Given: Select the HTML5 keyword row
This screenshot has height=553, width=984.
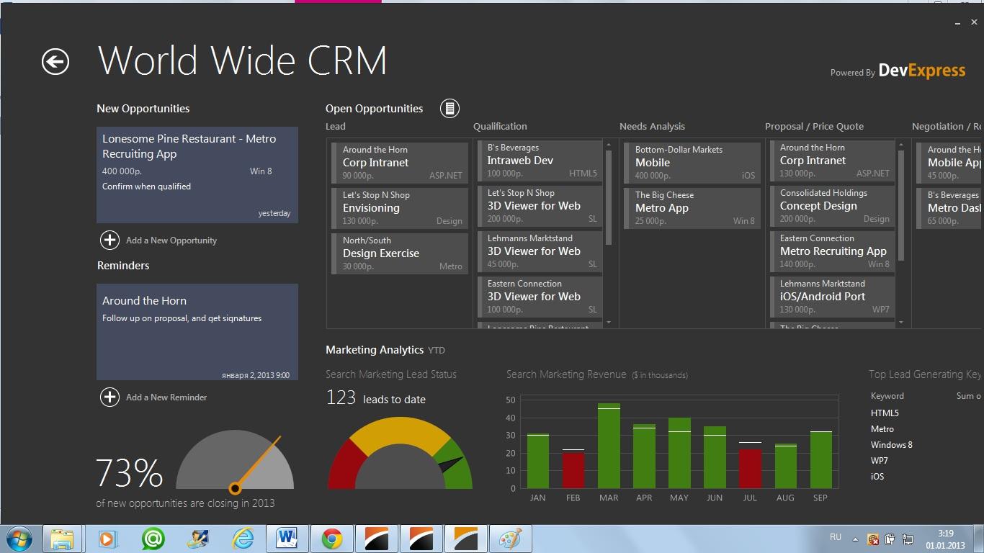Looking at the screenshot, I should tap(885, 413).
